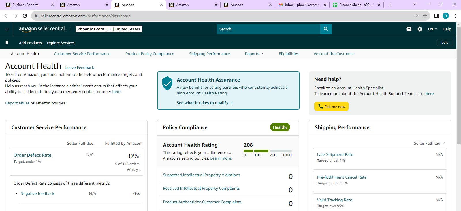
Task: Click the site lock icon in address bar
Action: (36, 16)
